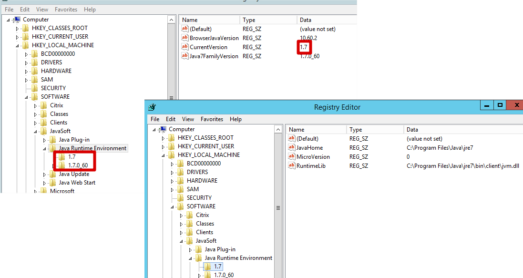Click HARDWARE folder icon in front window
523x278 pixels.
[x=180, y=181]
